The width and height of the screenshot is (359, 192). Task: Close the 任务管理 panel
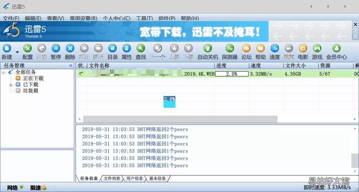[x=71, y=66]
